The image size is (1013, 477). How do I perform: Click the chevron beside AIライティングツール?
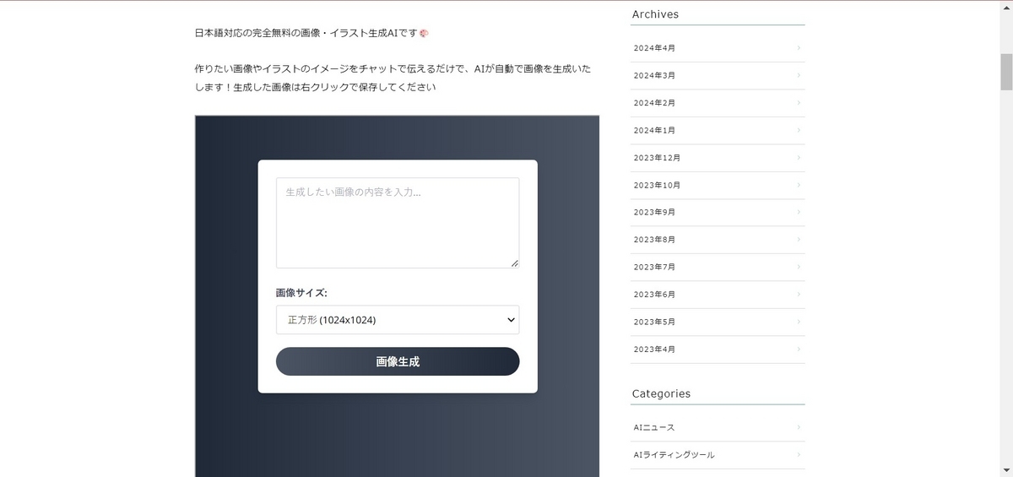[x=799, y=455]
